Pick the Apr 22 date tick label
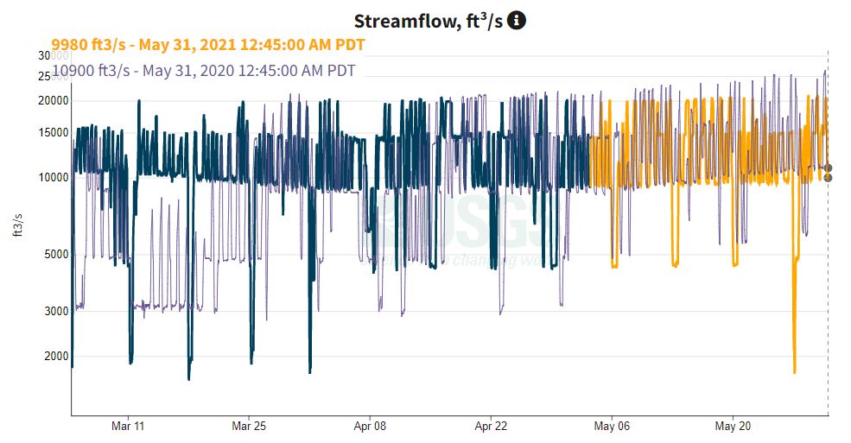Image resolution: width=851 pixels, height=443 pixels. point(490,427)
